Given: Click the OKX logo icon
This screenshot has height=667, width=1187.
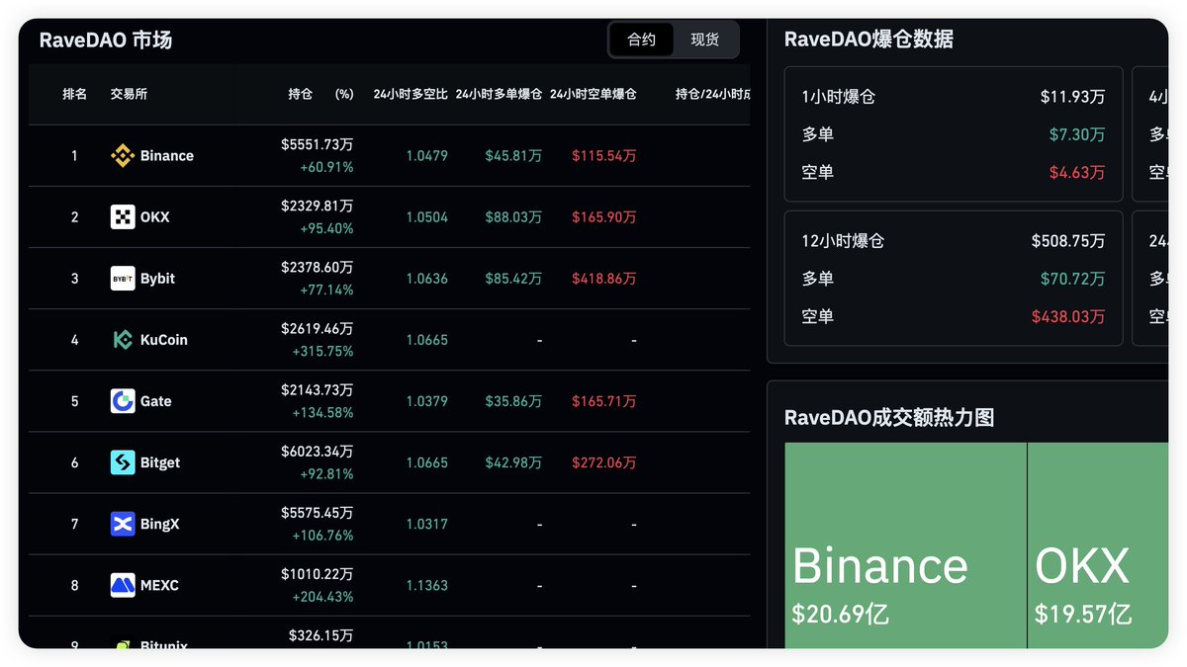Looking at the screenshot, I should (122, 216).
